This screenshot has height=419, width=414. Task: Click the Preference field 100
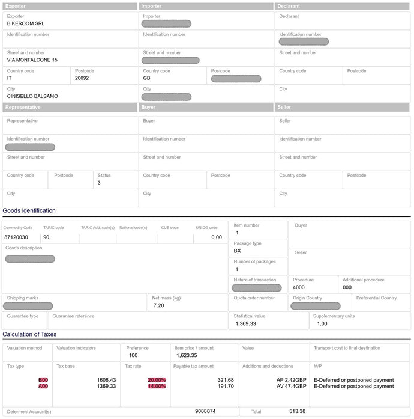[133, 355]
